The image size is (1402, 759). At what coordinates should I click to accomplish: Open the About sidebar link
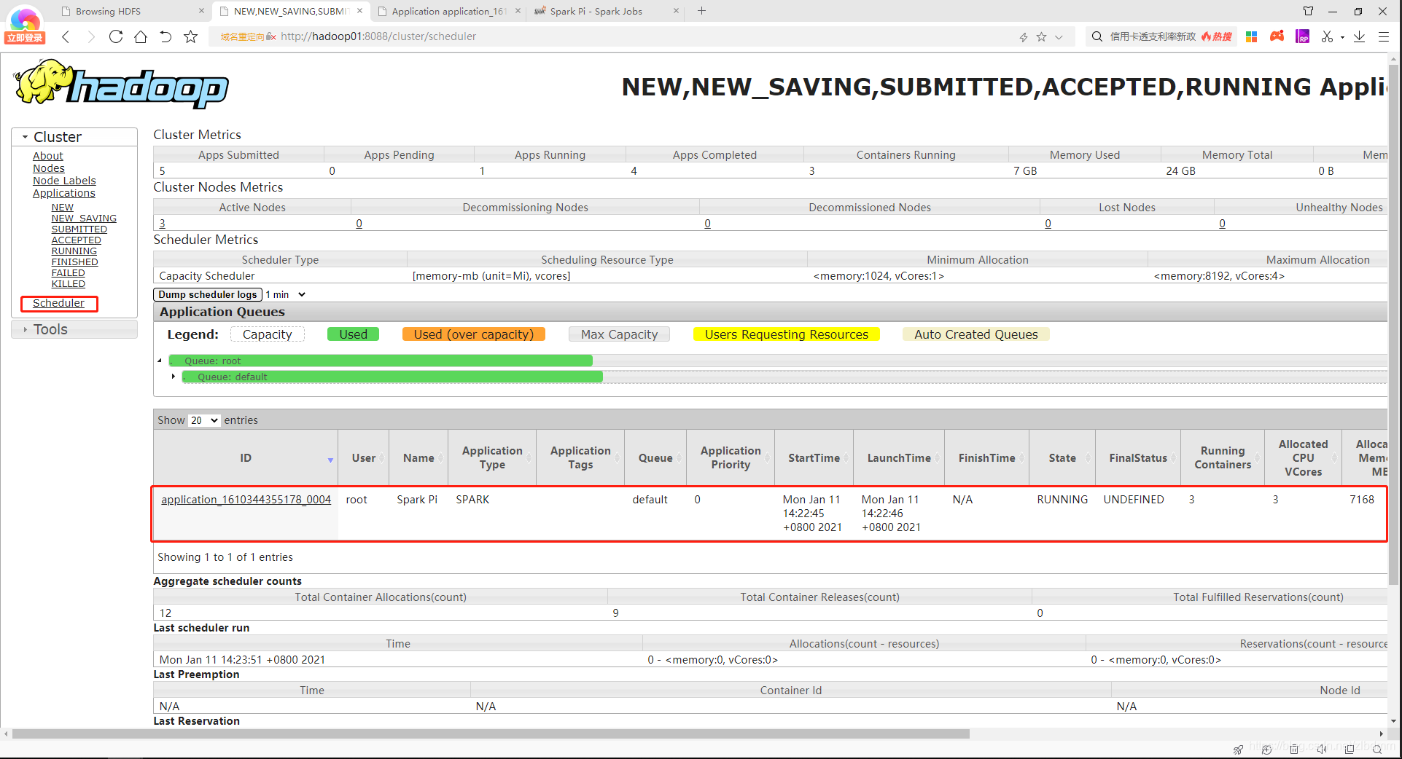click(x=47, y=156)
